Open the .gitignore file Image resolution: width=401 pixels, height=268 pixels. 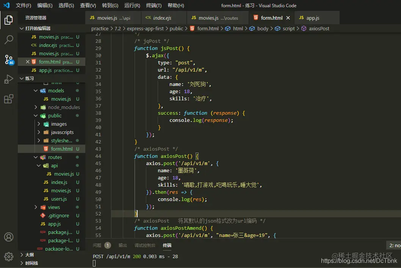[52, 216]
